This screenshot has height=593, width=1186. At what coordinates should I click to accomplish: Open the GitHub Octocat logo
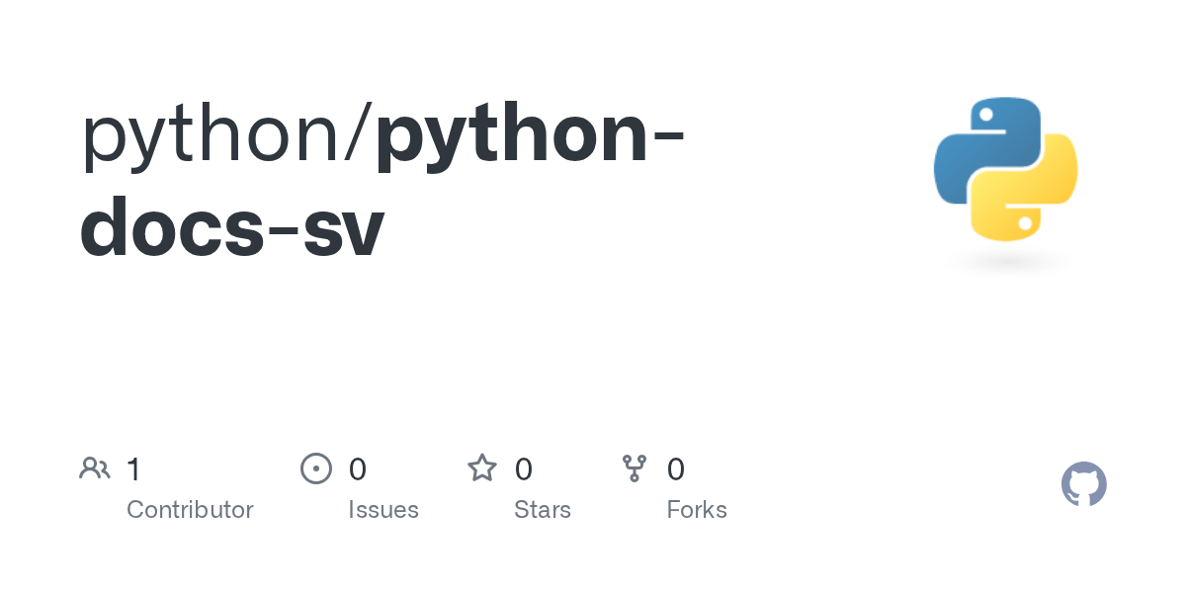point(1084,484)
